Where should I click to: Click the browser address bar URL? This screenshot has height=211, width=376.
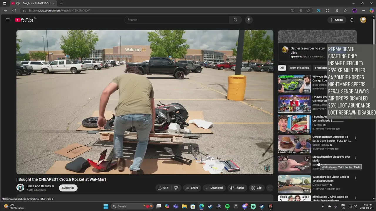tap(59, 11)
